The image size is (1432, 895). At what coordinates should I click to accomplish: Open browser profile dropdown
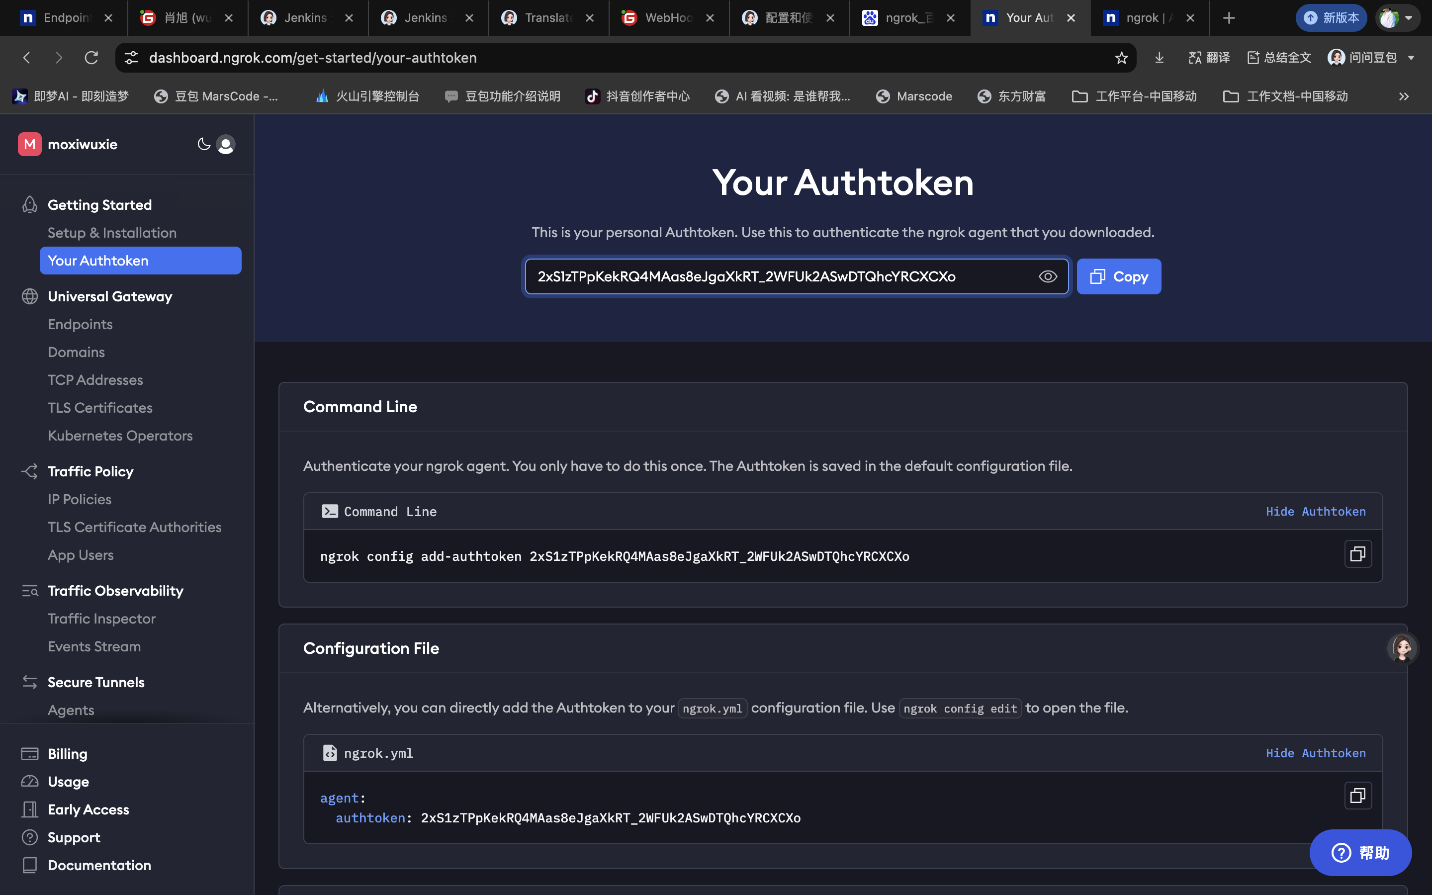[1397, 18]
